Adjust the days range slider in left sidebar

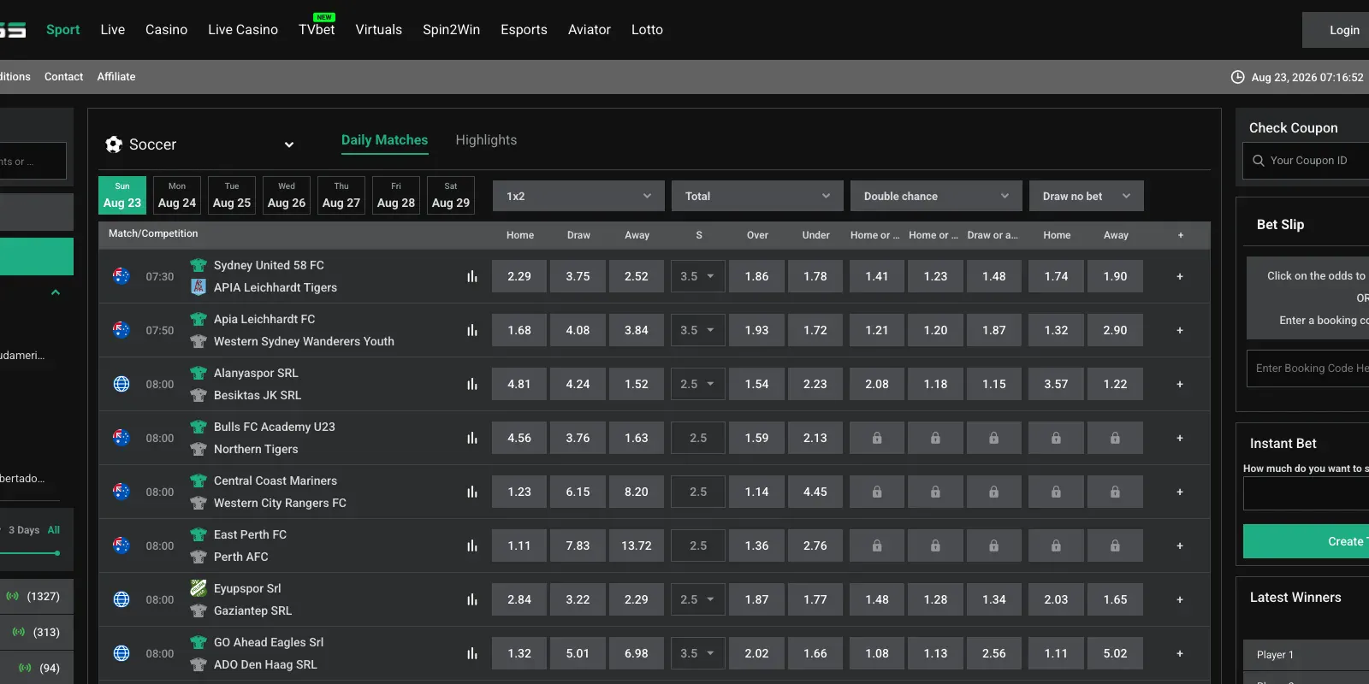click(56, 553)
